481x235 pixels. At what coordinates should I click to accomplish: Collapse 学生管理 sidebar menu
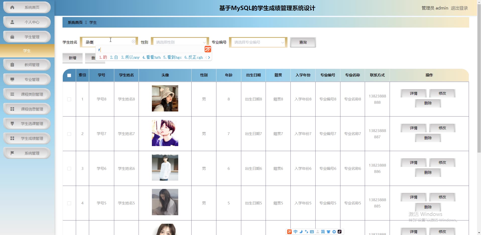(x=27, y=37)
